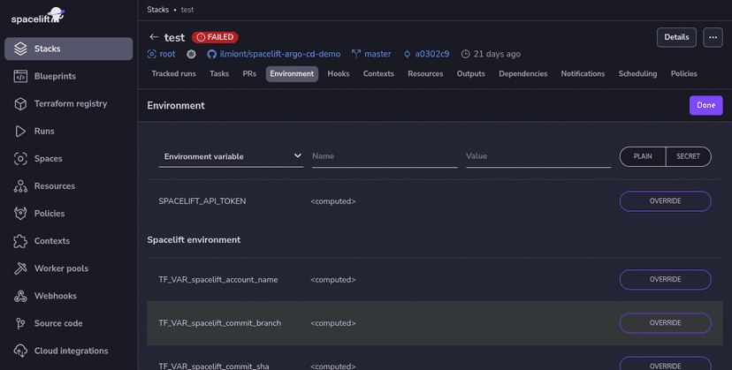The image size is (732, 370).
Task: Expand the Environment variable type dropdown
Action: [x=231, y=156]
